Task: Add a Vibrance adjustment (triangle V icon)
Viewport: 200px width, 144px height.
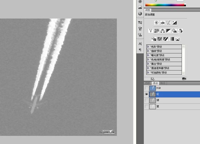Action: 151,31
